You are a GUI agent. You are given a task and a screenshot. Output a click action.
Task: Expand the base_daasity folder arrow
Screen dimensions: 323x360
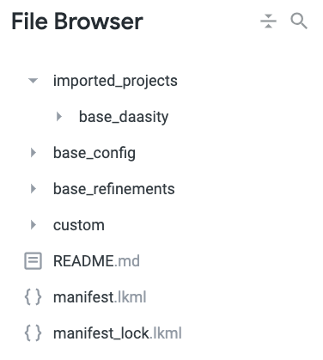pyautogui.click(x=59, y=117)
